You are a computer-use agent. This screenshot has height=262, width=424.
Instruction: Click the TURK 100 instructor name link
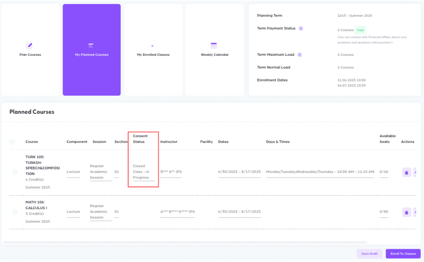[x=171, y=172]
